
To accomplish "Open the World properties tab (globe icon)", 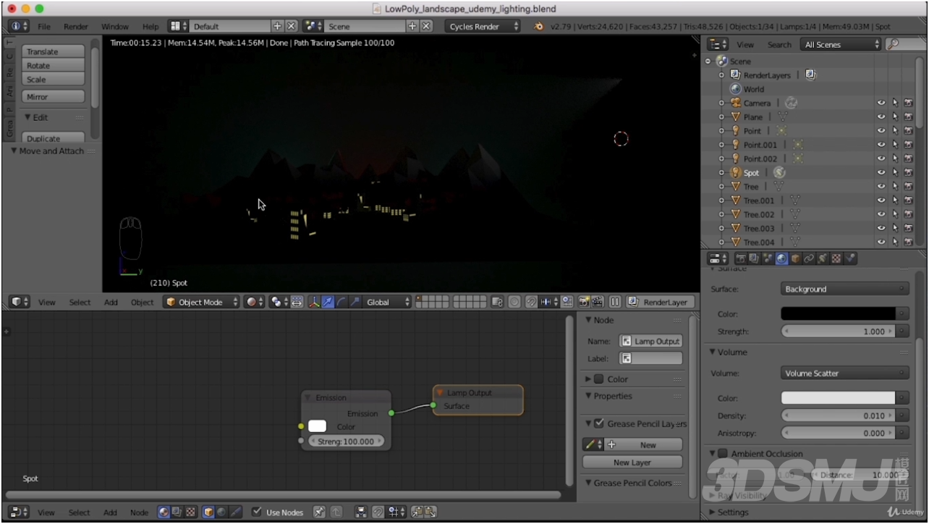I will (781, 258).
